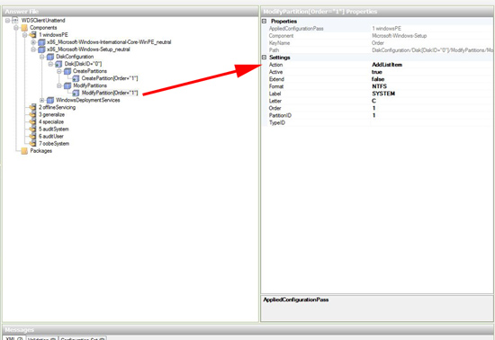Select the WDSClientUnattend tree label
The height and width of the screenshot is (340, 495).
coord(43,21)
